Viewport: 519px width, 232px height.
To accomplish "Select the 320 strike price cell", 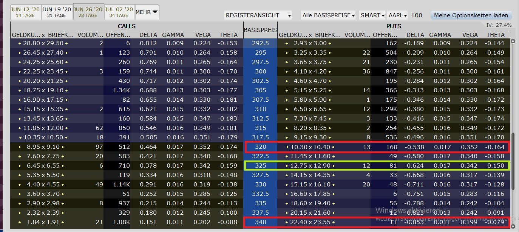I will pyautogui.click(x=260, y=147).
